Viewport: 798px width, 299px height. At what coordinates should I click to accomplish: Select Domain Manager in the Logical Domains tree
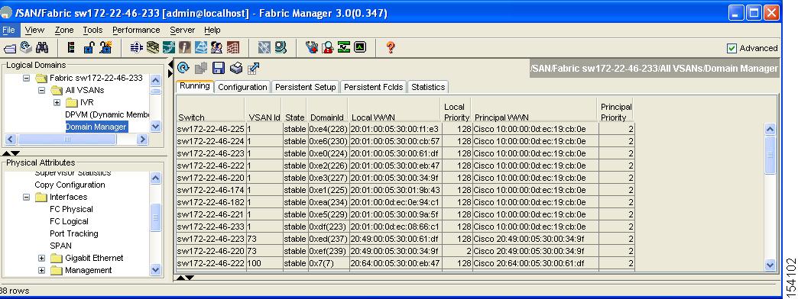[96, 127]
